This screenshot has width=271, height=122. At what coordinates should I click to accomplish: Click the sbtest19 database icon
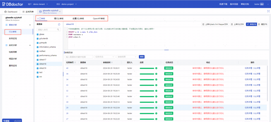pos(38,68)
